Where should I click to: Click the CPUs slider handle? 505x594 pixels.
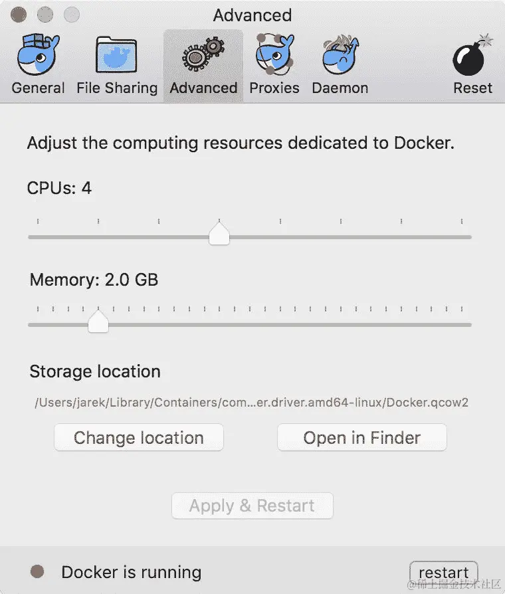219,234
